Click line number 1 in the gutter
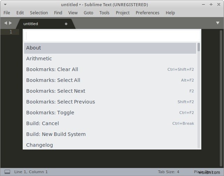Image resolution: width=224 pixels, height=176 pixels. (x=11, y=32)
